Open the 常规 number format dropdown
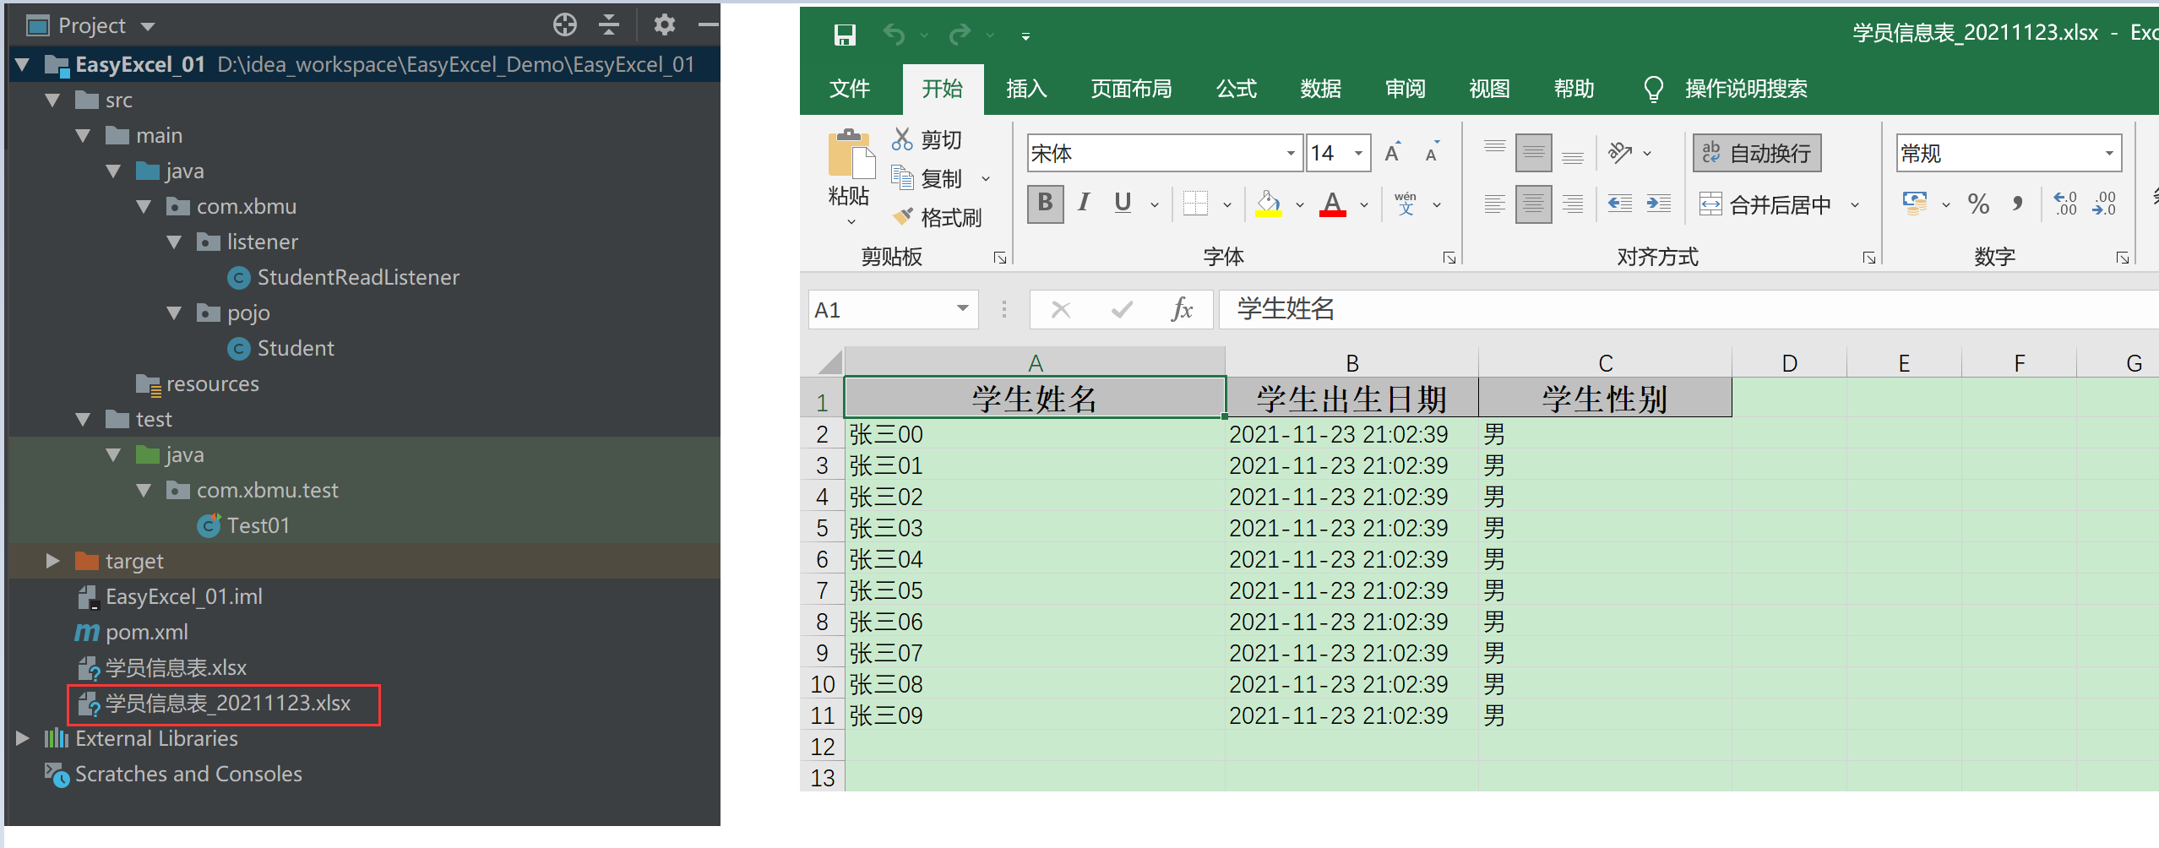Viewport: 2159px width, 848px height. coord(2109,153)
